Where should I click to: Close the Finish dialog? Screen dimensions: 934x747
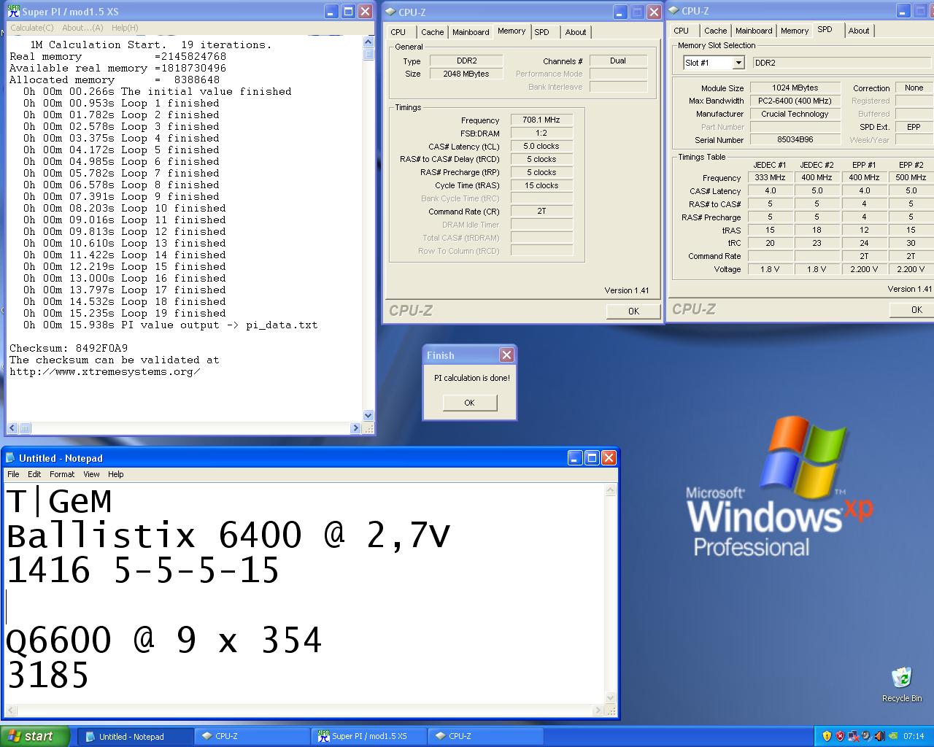(x=506, y=355)
